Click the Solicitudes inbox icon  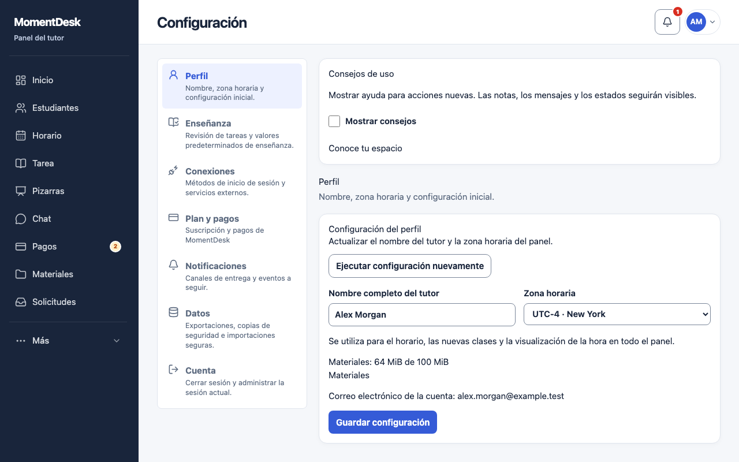[x=21, y=302]
